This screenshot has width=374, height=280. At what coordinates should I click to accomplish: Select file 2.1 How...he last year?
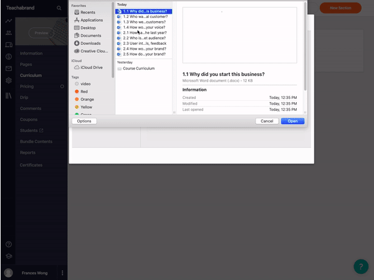(143, 32)
